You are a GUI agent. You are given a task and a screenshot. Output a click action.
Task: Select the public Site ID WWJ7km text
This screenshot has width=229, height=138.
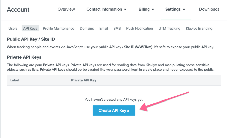coord(144,47)
